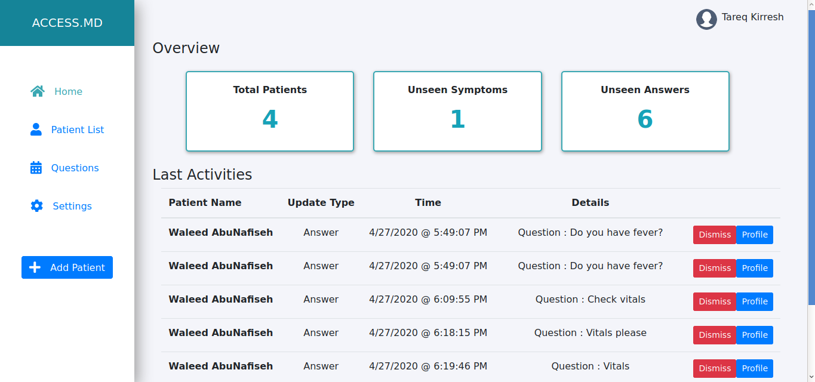The width and height of the screenshot is (815, 382).
Task: Dismiss the Vitals please activity
Action: pos(715,335)
